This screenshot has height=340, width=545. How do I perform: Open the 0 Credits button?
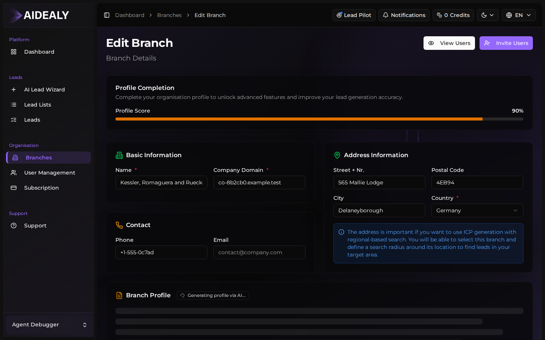point(453,15)
